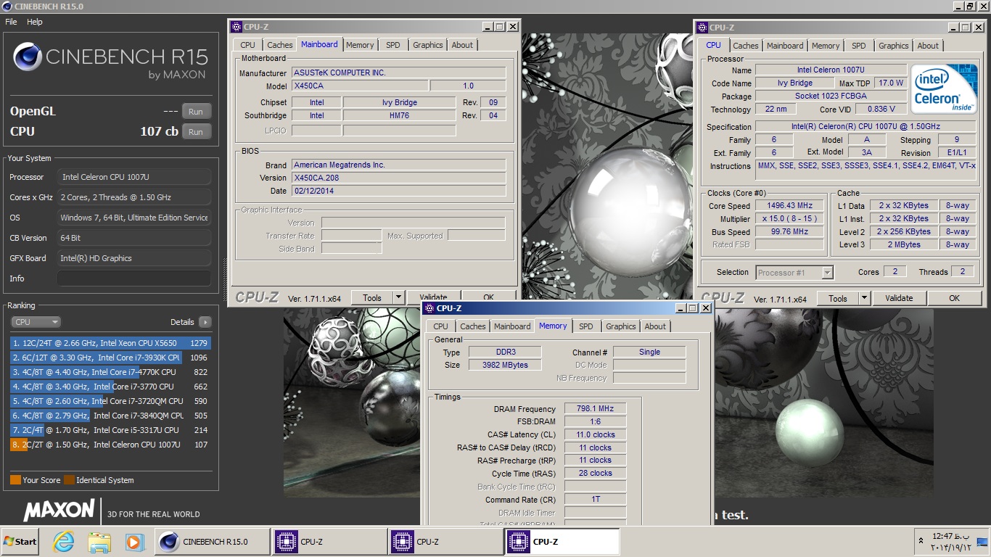
Task: Open Memory tab in right CPU-Z window
Action: coord(826,46)
